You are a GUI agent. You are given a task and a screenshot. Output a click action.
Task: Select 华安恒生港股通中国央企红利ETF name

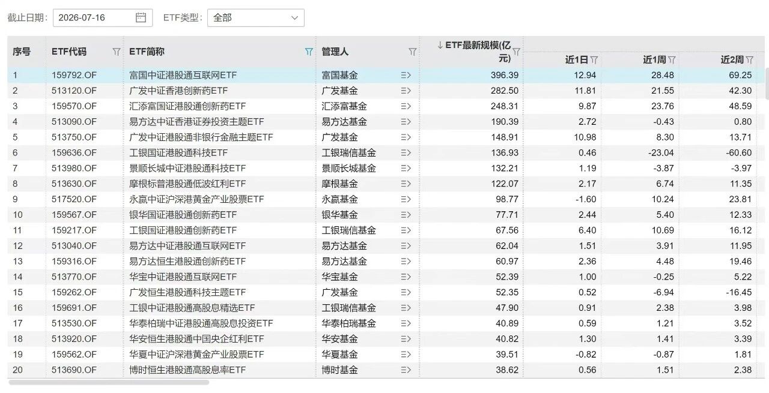(196, 339)
